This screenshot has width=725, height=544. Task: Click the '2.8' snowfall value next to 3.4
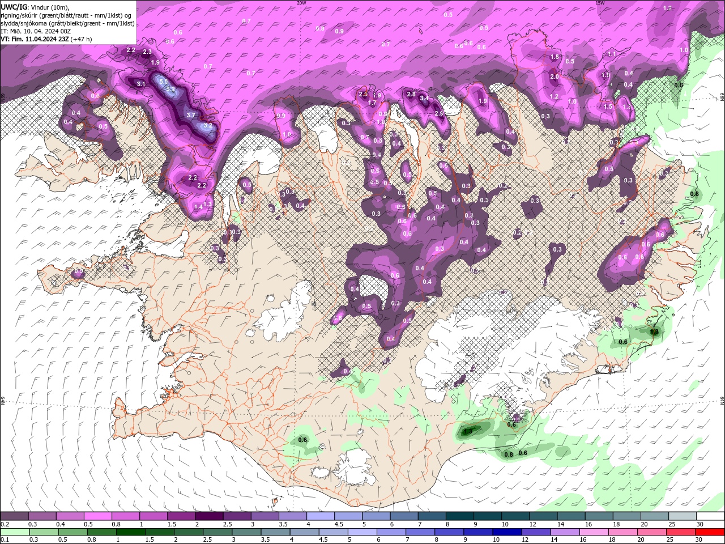coord(411,94)
